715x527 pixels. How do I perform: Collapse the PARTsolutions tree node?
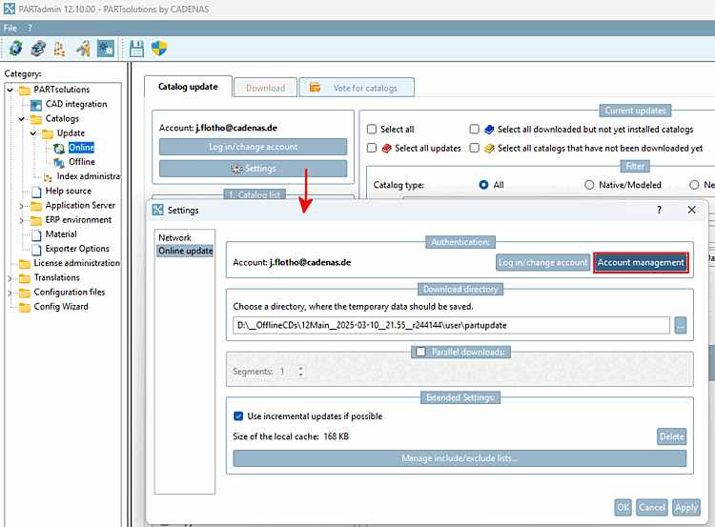pyautogui.click(x=10, y=90)
